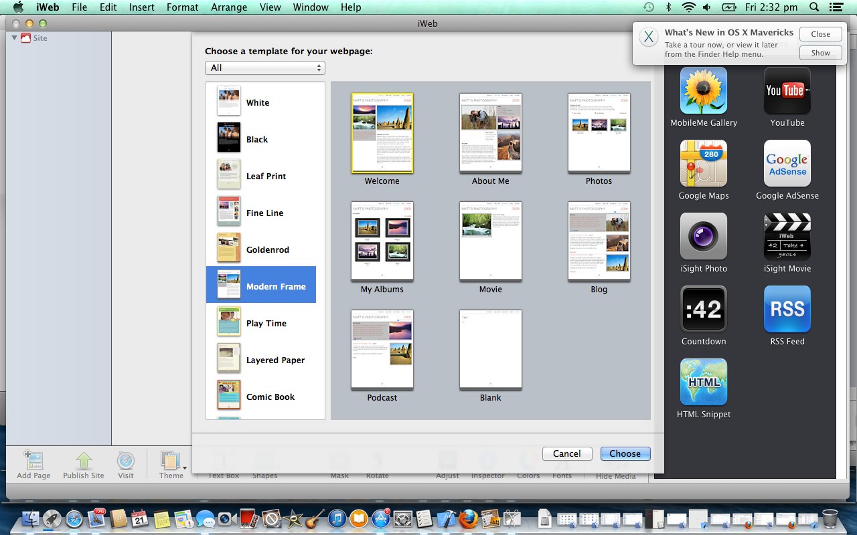
Task: Open Finder from the Dock
Action: coord(31,519)
